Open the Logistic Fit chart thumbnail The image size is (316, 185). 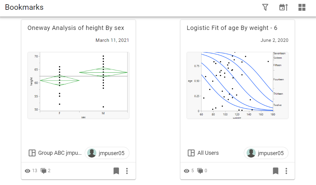pyautogui.click(x=237, y=85)
